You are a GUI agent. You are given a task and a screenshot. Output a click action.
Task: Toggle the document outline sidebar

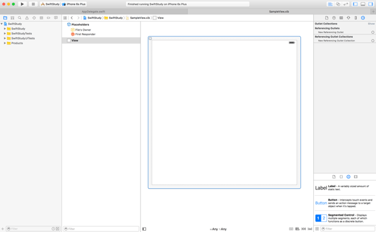tap(144, 229)
